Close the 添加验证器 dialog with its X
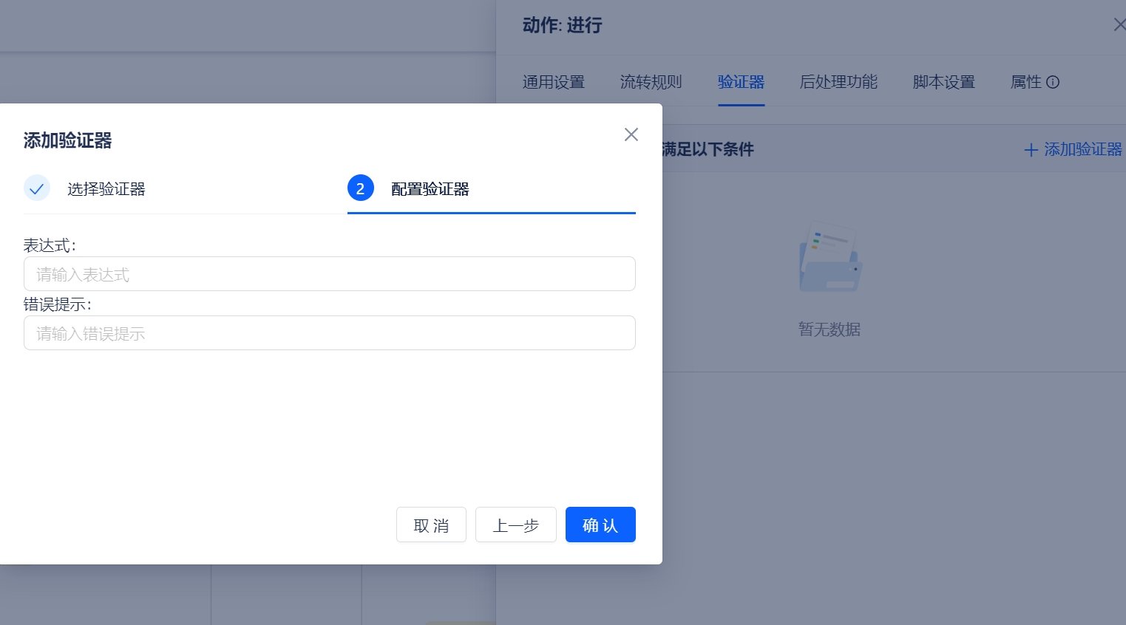The width and height of the screenshot is (1126, 625). pos(631,134)
